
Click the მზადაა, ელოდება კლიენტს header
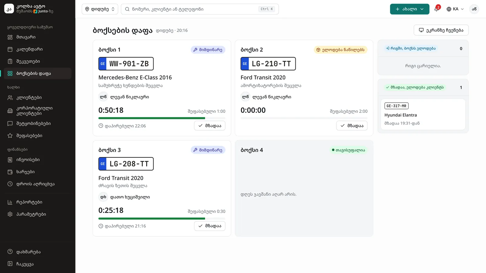[x=415, y=87]
